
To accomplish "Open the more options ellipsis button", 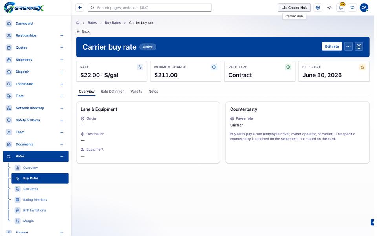I will point(348,46).
